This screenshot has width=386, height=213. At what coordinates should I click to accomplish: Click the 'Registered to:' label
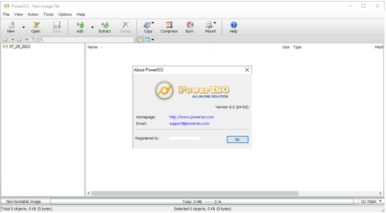tap(147, 138)
